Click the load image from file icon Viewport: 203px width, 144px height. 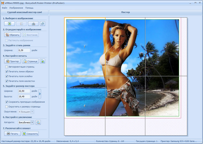coord(9,24)
